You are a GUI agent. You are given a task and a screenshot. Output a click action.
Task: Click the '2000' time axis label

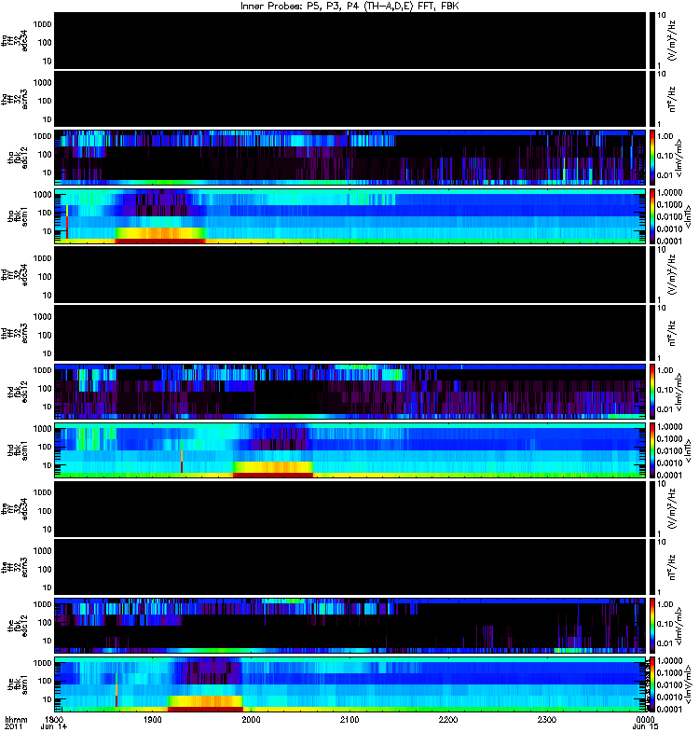coord(251,720)
